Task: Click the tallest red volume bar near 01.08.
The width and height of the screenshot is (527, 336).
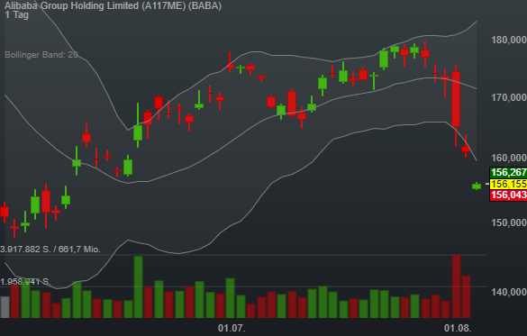Action: (x=456, y=286)
